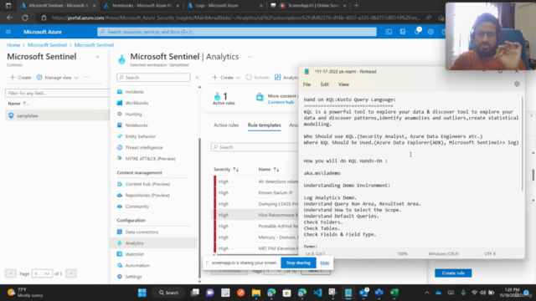The width and height of the screenshot is (536, 301).
Task: Sort workspaces by Name column
Action: tap(18, 104)
